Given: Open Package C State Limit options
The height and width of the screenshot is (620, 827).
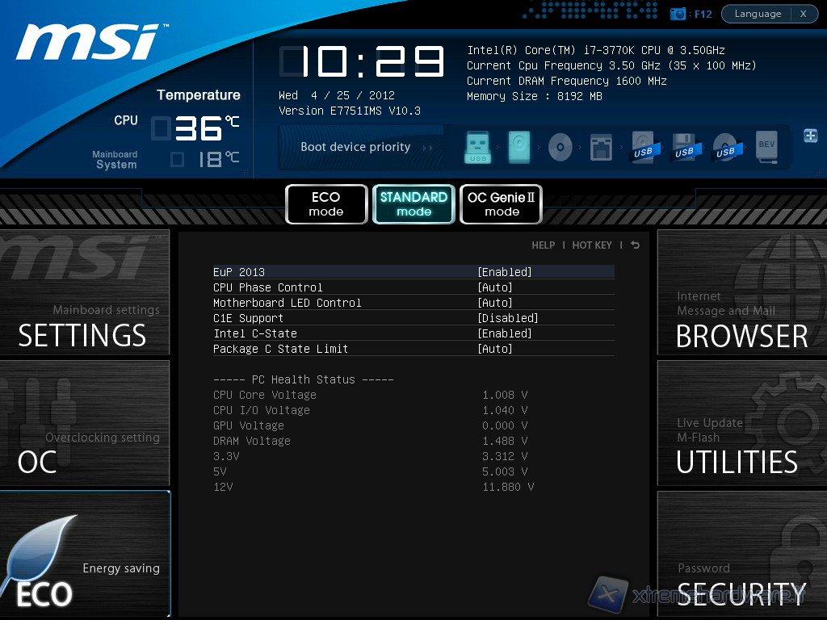Looking at the screenshot, I should (495, 349).
